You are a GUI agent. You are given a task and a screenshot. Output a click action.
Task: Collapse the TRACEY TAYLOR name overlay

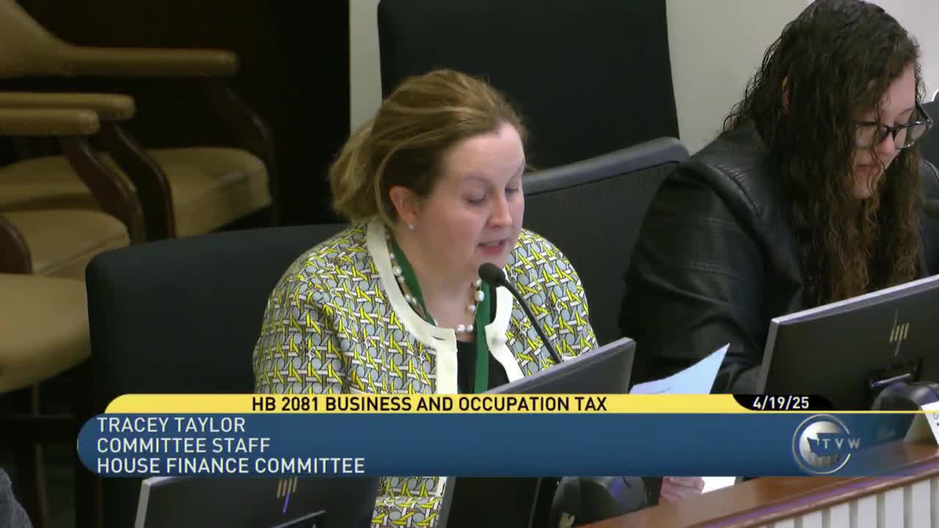click(171, 425)
